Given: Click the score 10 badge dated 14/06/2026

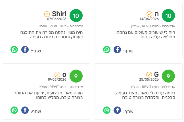Looking at the screenshot, I should pyautogui.click(x=168, y=15).
